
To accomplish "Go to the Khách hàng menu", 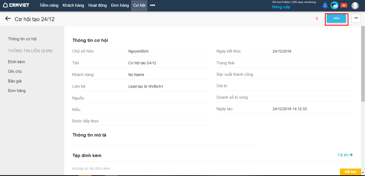I will tap(73, 5).
